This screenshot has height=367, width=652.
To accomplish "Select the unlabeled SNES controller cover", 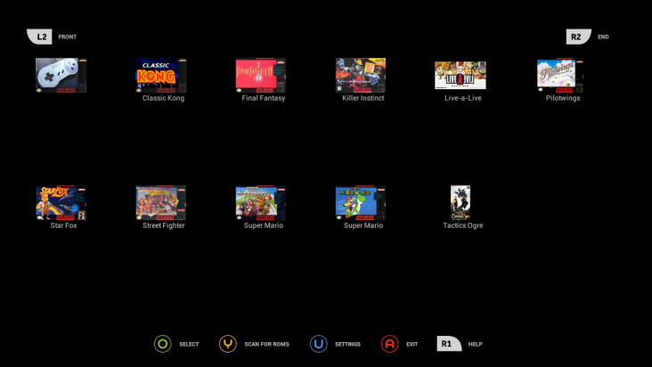I will pyautogui.click(x=61, y=75).
